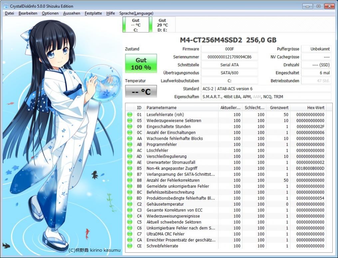Screen dimensions: 338x258
Task: Click status circle for Schreibfehlerrate row
Action: (x=130, y=246)
